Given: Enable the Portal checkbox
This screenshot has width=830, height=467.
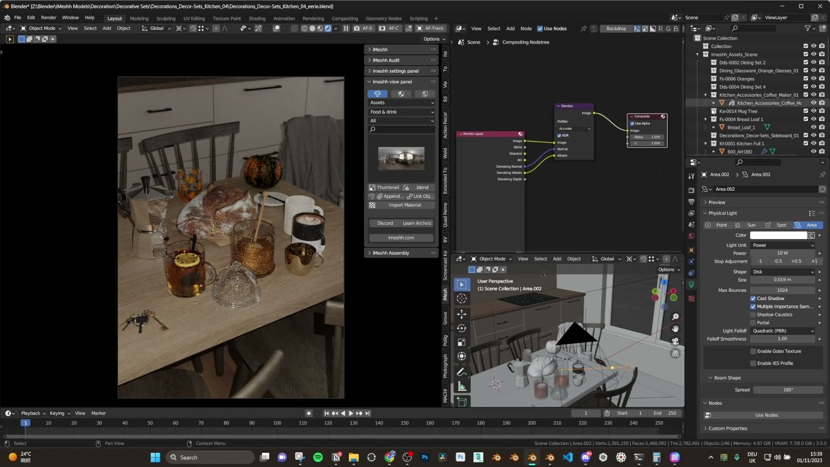Looking at the screenshot, I should (x=753, y=323).
